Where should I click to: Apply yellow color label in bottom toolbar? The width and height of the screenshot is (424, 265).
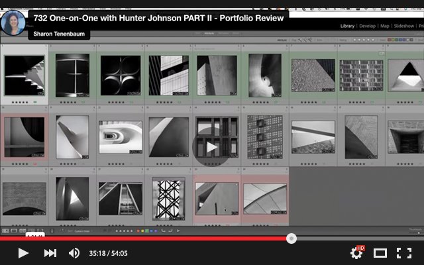tap(142, 231)
